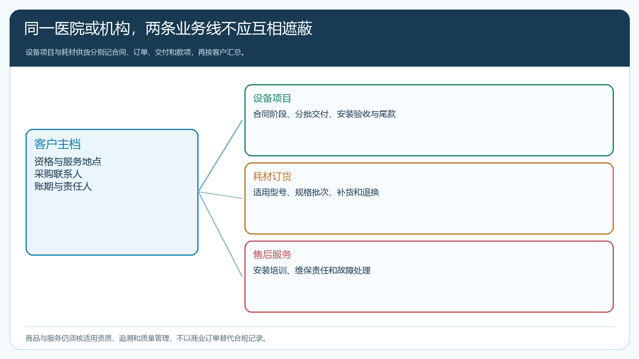Image resolution: width=639 pixels, height=359 pixels.
Task: Select the text 合同阶段、分批交付、安装验收与尾款
Action: [324, 114]
